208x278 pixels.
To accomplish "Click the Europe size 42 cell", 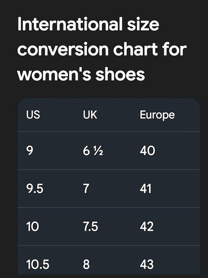I will point(147,226).
